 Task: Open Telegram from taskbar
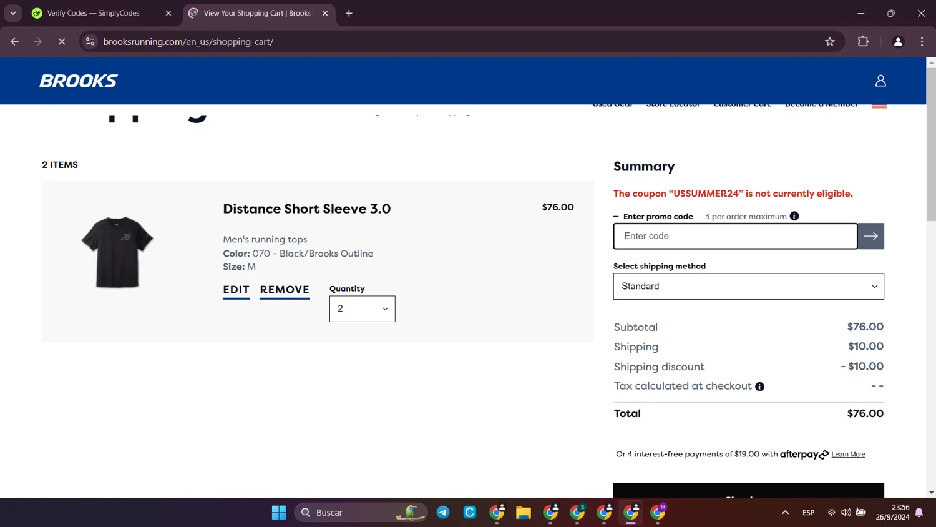pos(443,513)
